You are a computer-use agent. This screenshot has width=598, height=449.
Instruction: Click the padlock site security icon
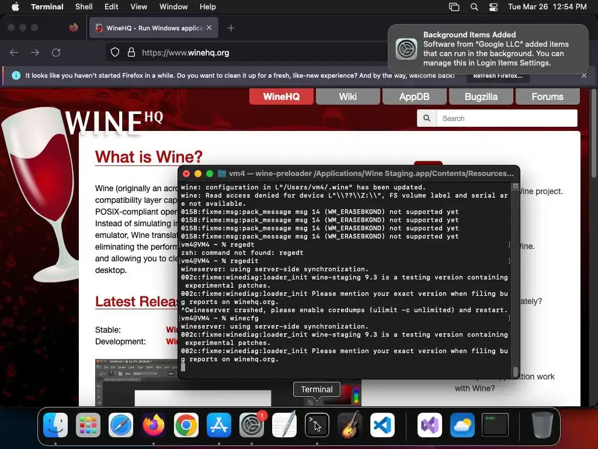[131, 52]
